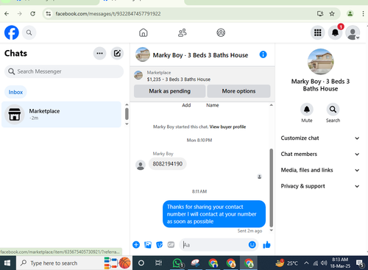Open Chats options three-dot button

tap(99, 53)
